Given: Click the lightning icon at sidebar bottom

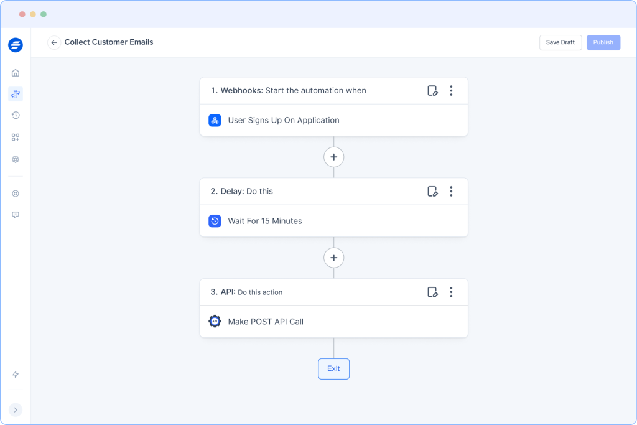Looking at the screenshot, I should click(x=15, y=374).
